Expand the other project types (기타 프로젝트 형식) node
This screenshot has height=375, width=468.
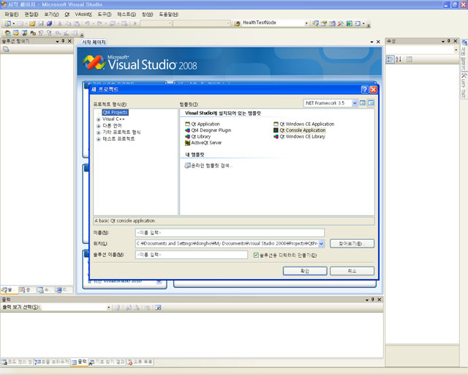click(x=98, y=133)
